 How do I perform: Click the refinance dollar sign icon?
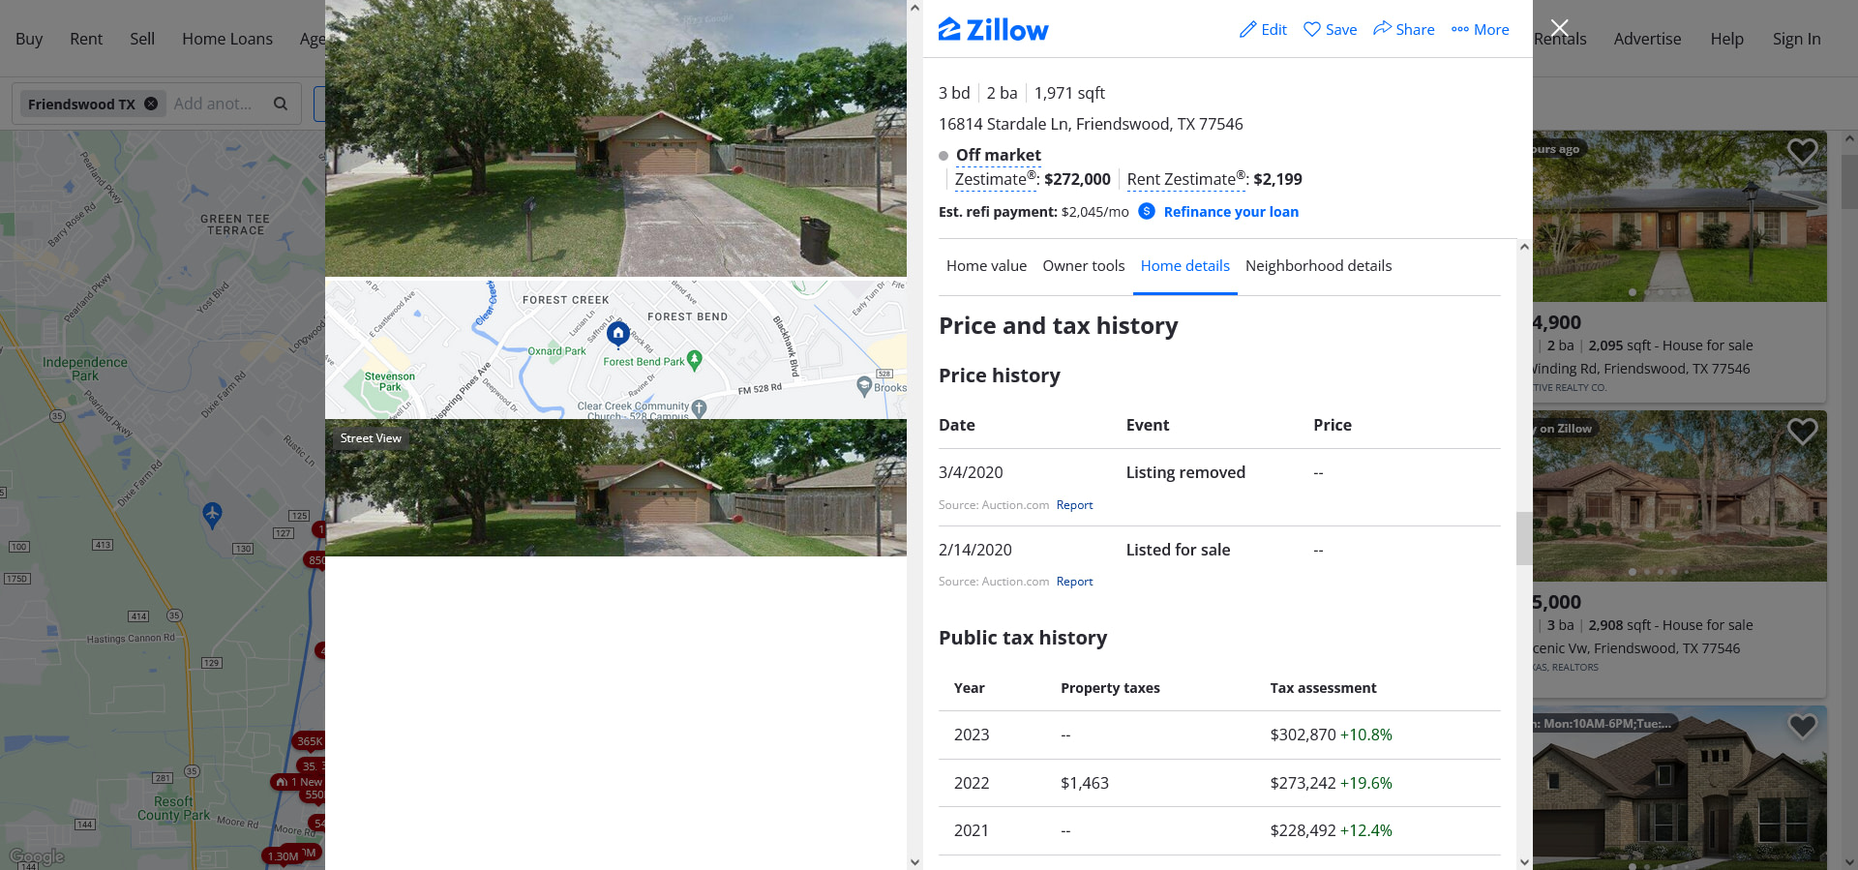pyautogui.click(x=1147, y=211)
